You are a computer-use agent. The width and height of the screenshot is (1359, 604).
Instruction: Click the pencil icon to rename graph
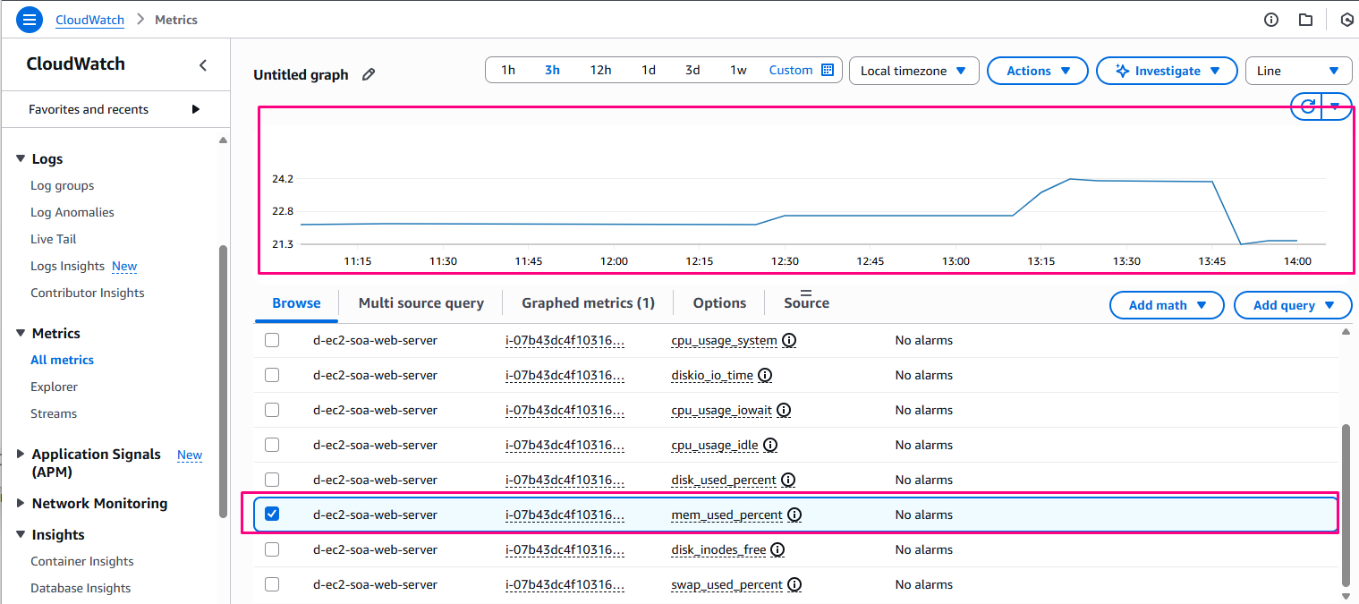coord(369,75)
